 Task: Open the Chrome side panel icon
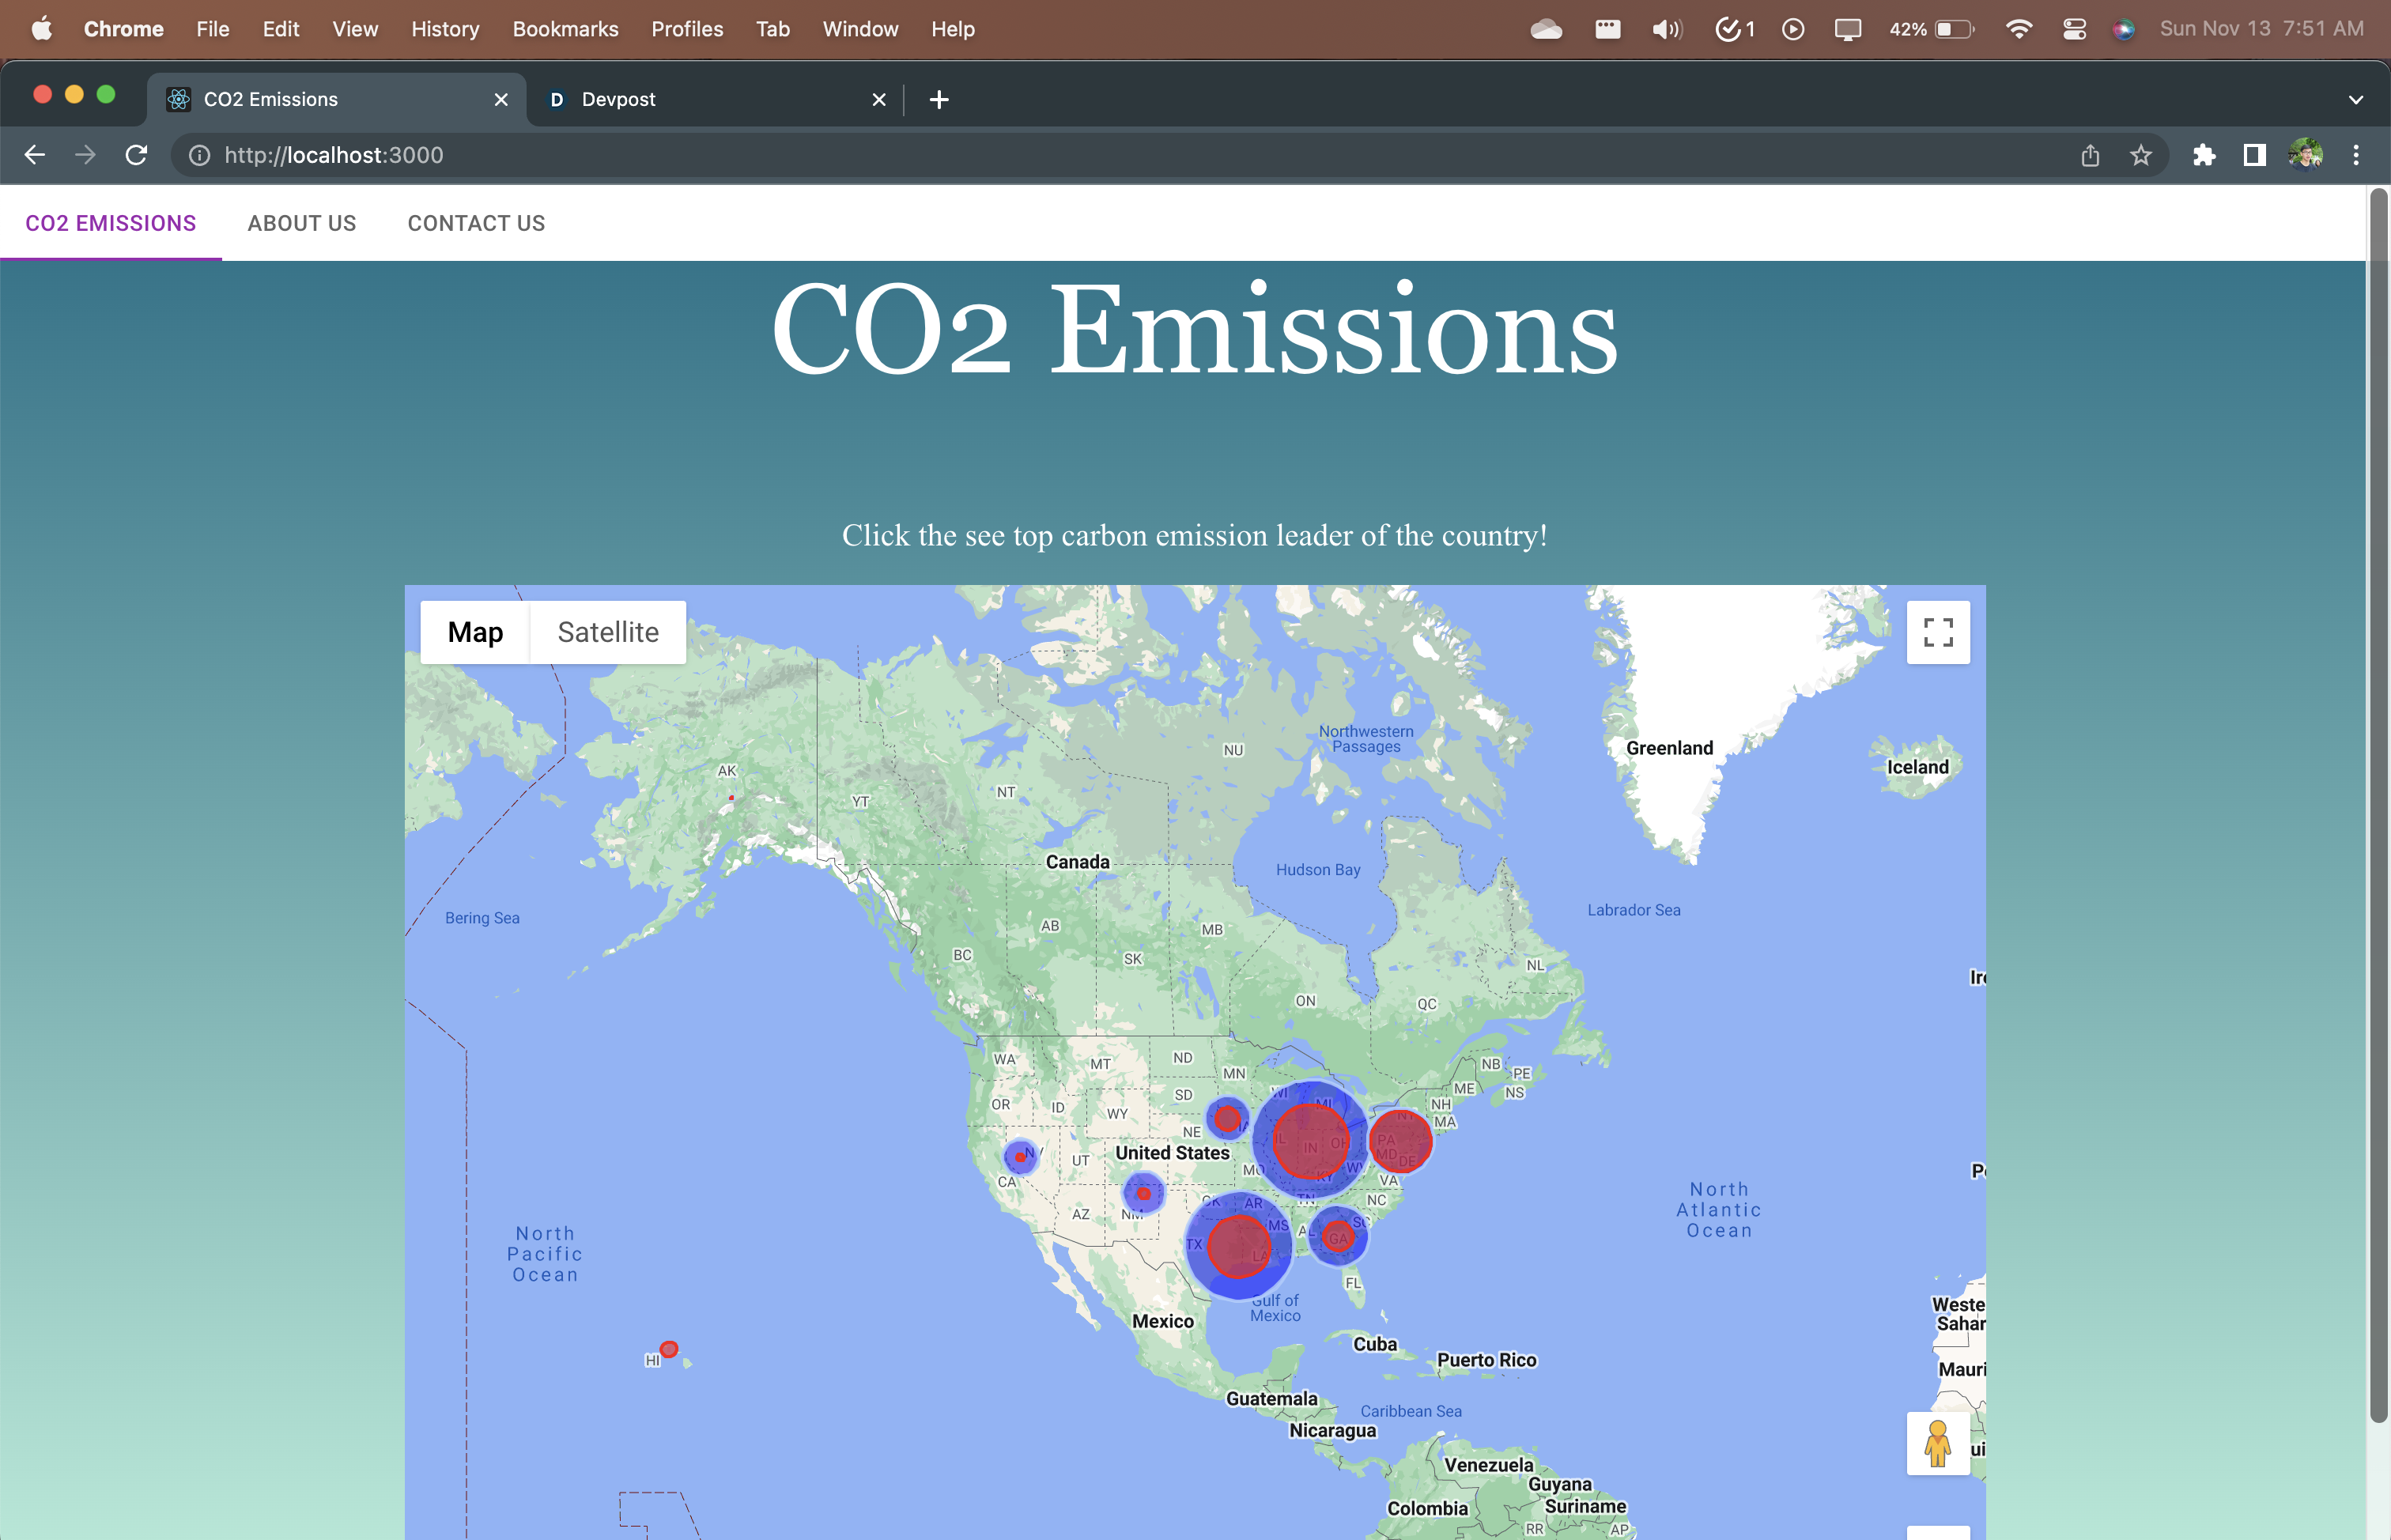coord(2254,155)
